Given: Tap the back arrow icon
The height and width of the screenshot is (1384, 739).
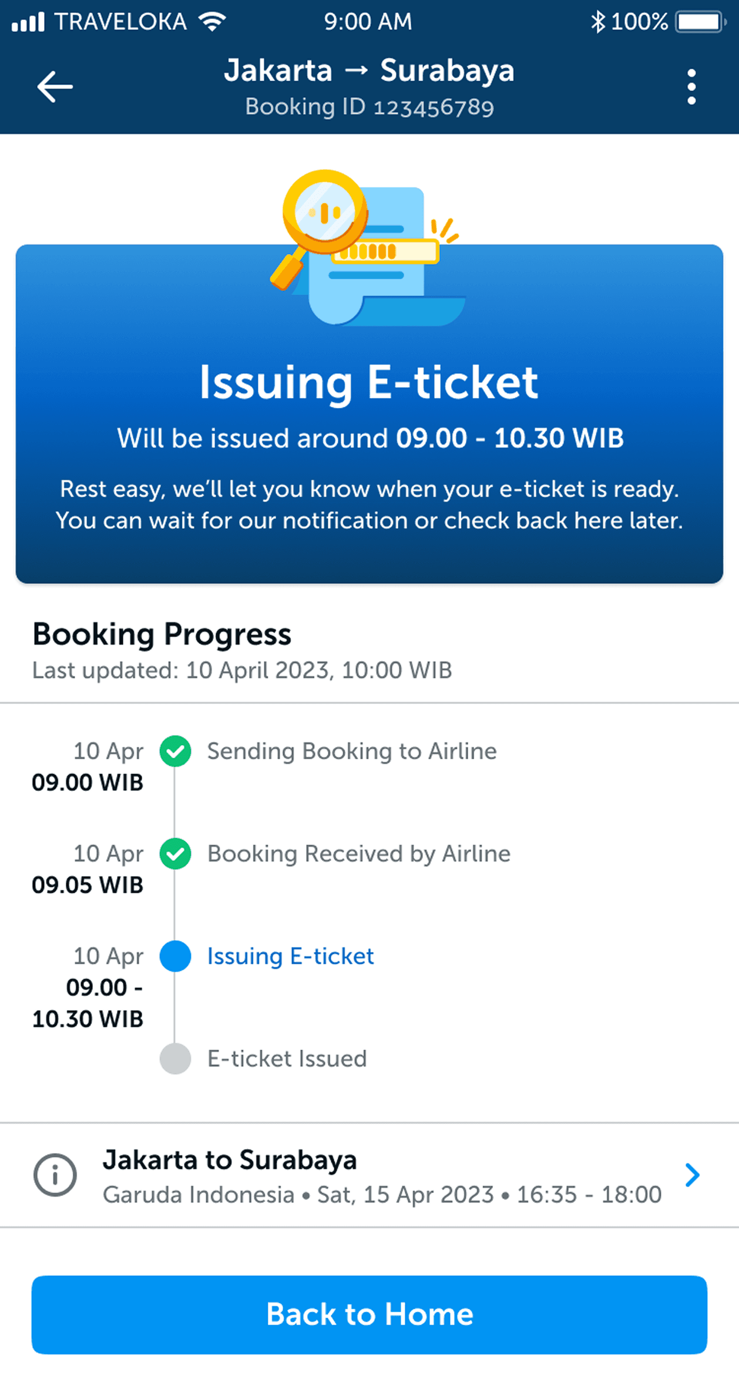Looking at the screenshot, I should tap(55, 87).
